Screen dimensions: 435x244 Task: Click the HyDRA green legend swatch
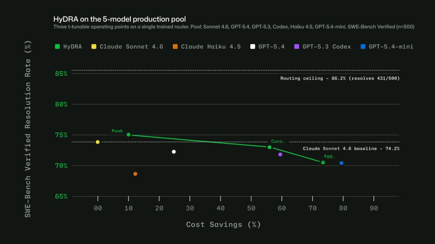(57, 47)
